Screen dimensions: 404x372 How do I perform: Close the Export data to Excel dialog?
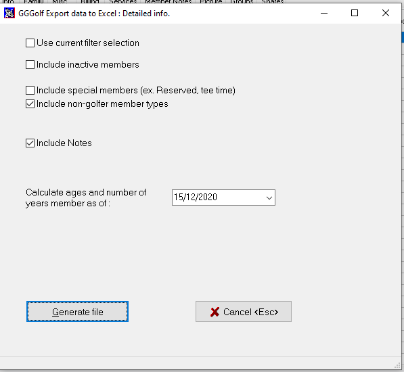click(386, 13)
